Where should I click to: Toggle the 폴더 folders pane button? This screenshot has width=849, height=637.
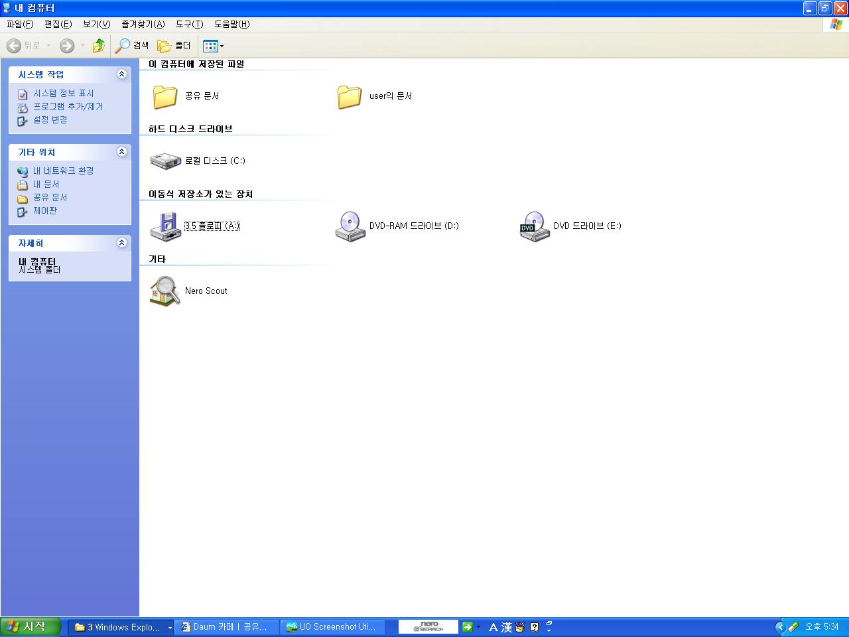click(x=174, y=46)
